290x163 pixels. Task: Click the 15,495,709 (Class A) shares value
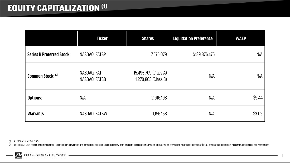(150, 73)
